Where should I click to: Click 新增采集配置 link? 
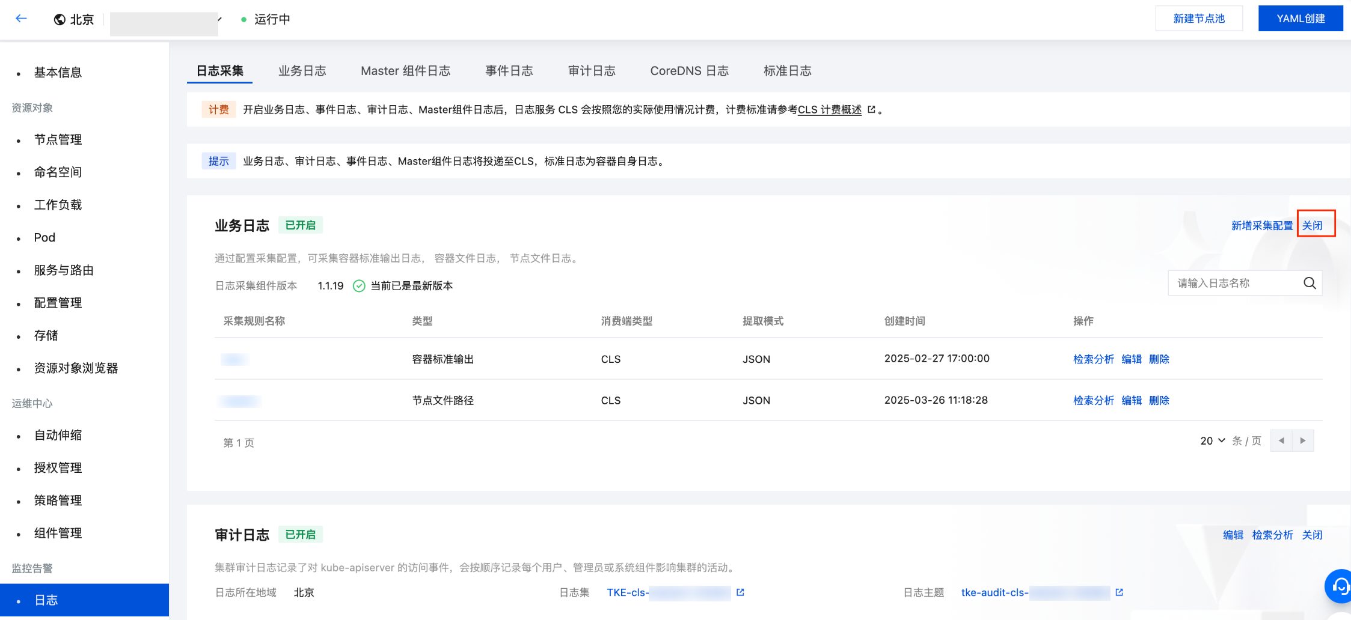click(x=1261, y=226)
